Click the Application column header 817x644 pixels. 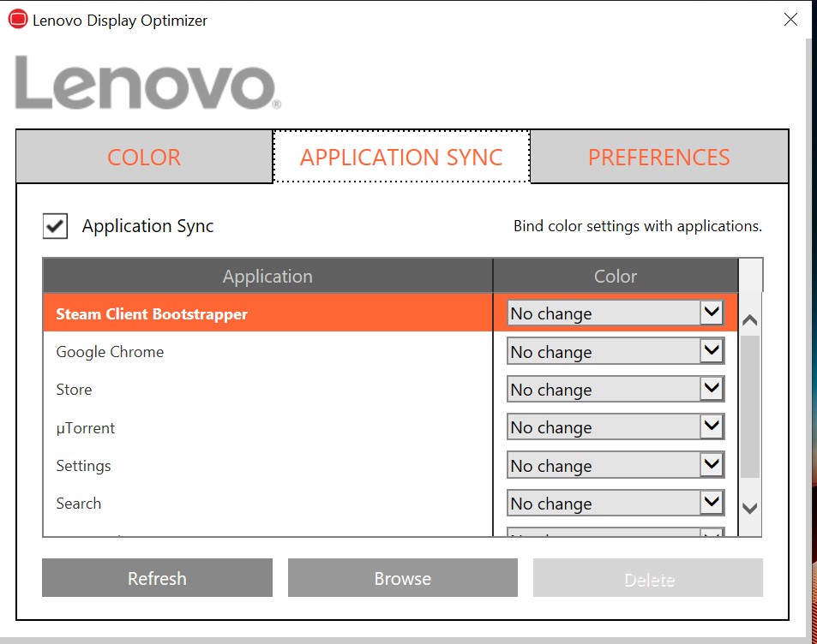tap(267, 277)
